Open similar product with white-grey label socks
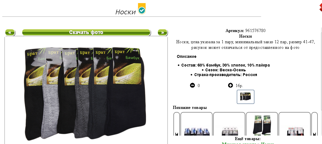 (229, 124)
